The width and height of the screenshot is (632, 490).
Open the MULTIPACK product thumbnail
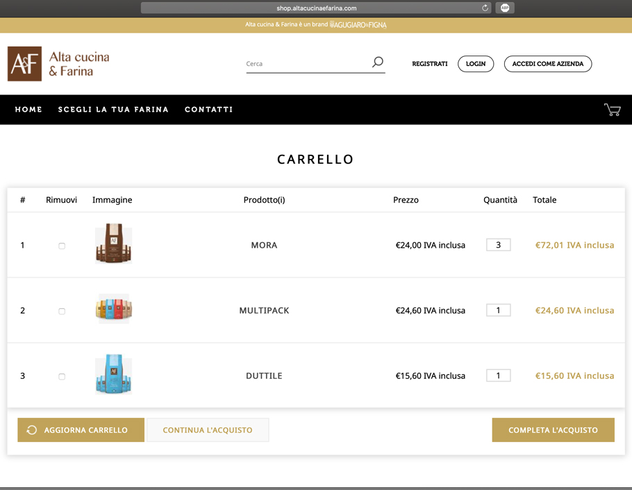pos(114,309)
